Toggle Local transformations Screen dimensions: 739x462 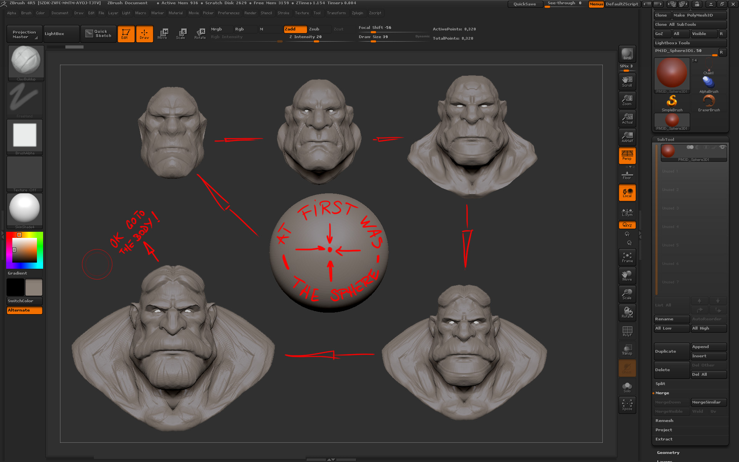pos(627,192)
